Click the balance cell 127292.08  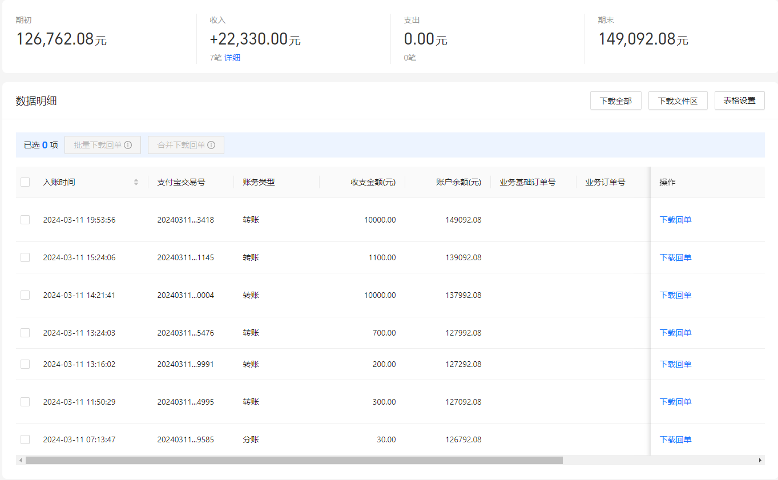pos(463,364)
